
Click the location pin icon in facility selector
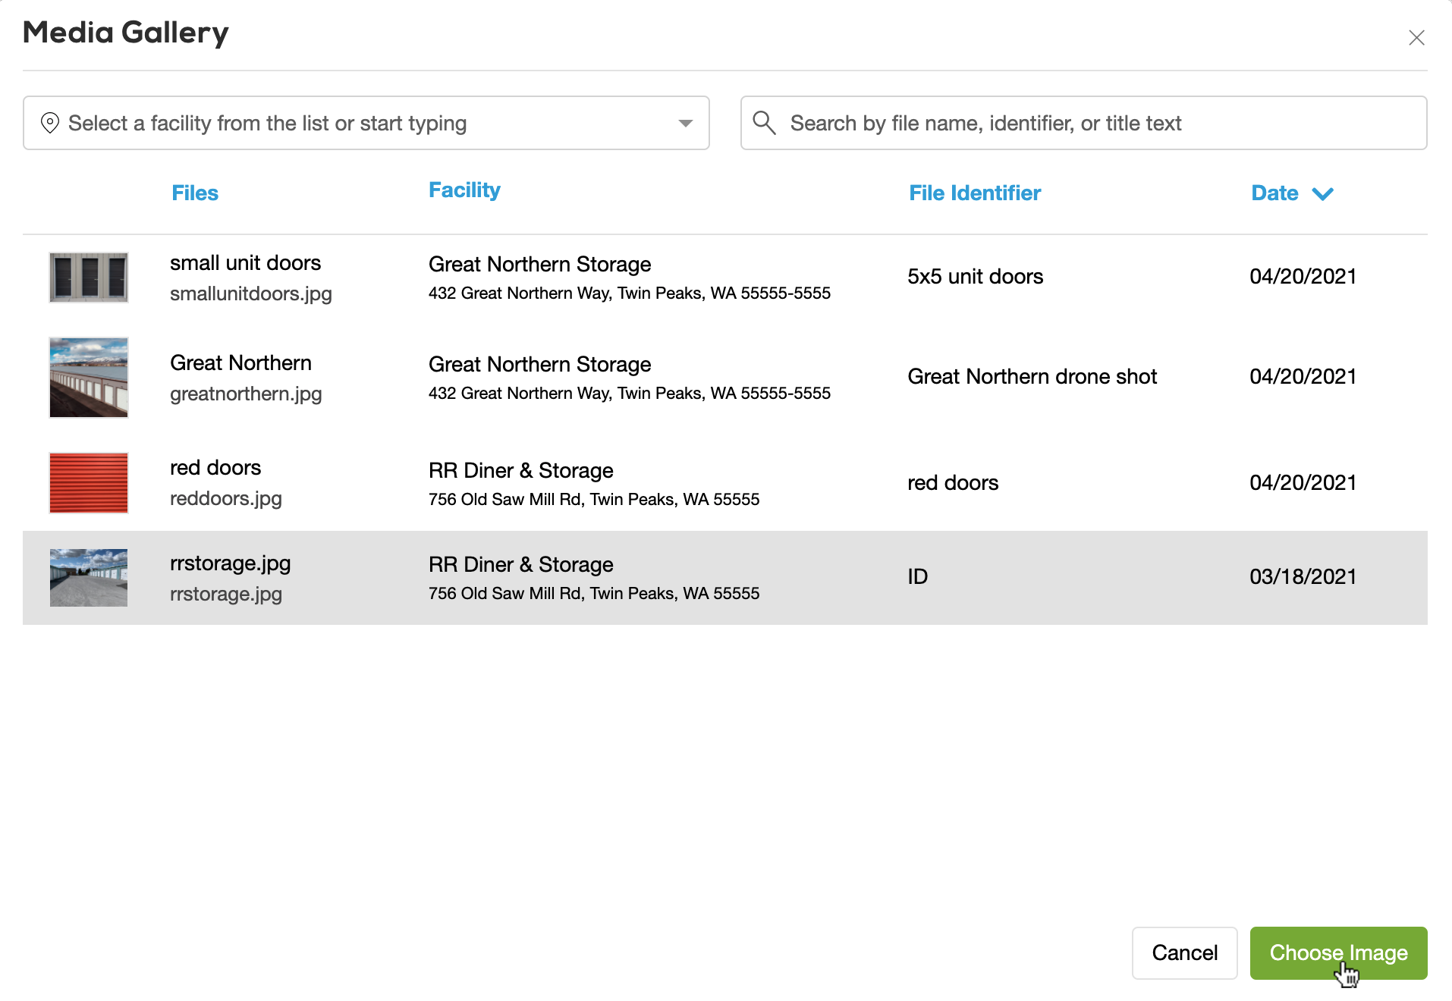pos(50,123)
